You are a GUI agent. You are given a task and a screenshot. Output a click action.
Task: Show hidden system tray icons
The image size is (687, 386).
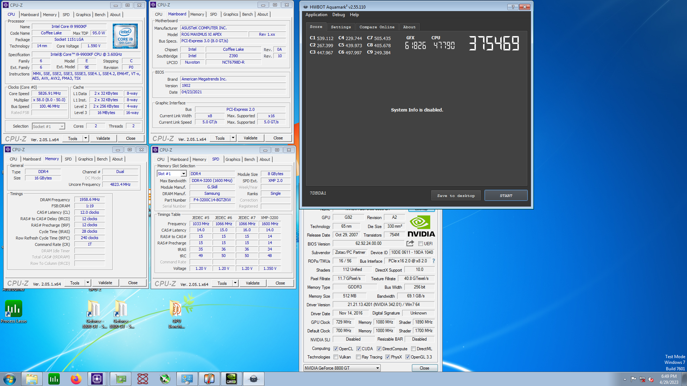pos(625,379)
